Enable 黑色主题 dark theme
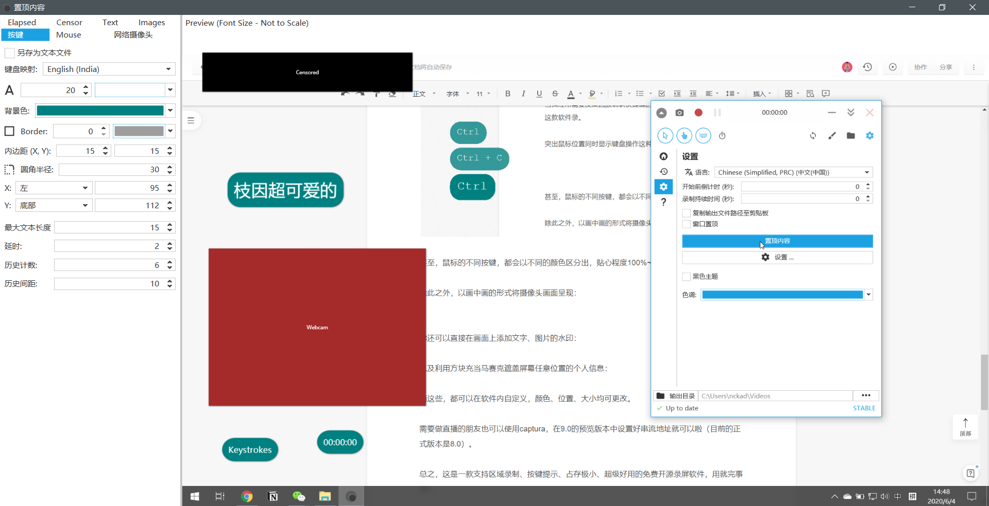 pos(686,276)
